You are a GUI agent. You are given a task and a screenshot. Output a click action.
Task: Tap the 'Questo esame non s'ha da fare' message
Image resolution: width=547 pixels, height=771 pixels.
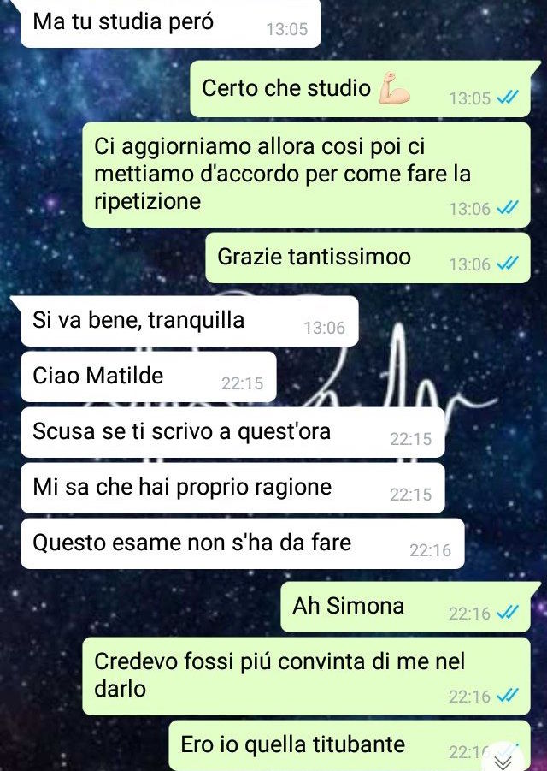click(243, 543)
